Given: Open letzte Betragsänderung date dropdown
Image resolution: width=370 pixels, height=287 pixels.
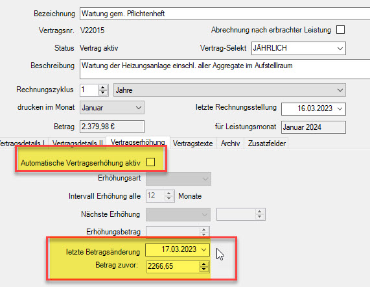Looking at the screenshot, I should (203, 249).
